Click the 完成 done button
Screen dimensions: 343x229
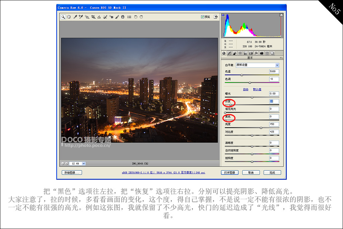pos(272,173)
